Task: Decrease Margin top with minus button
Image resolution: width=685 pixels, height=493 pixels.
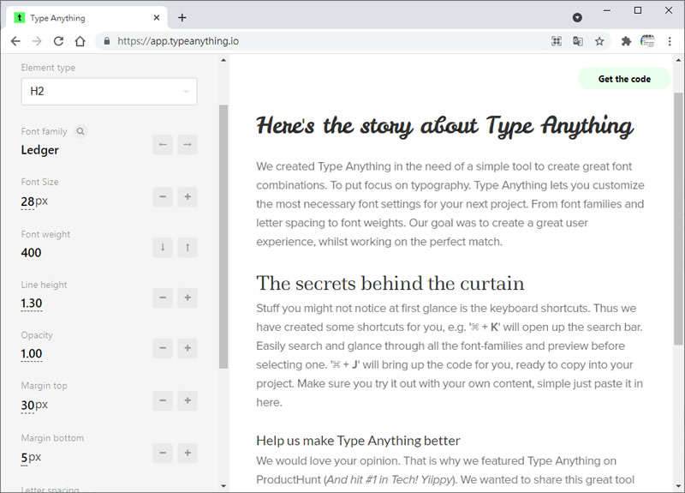Action: coord(163,400)
